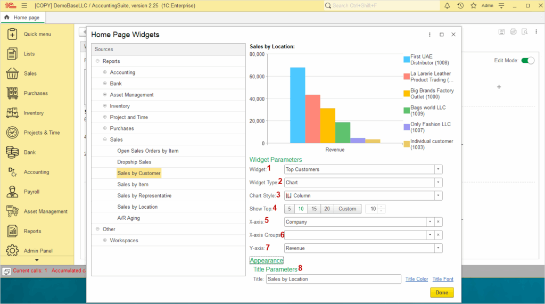
Task: Expand the Inventory tree node
Action: coord(105,106)
